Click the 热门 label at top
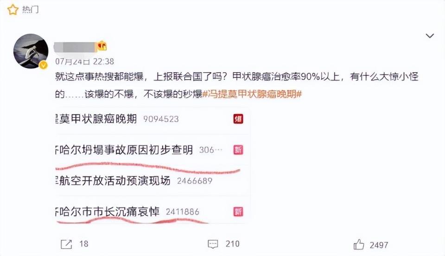Screen dimensions: 445x256 pos(31,10)
